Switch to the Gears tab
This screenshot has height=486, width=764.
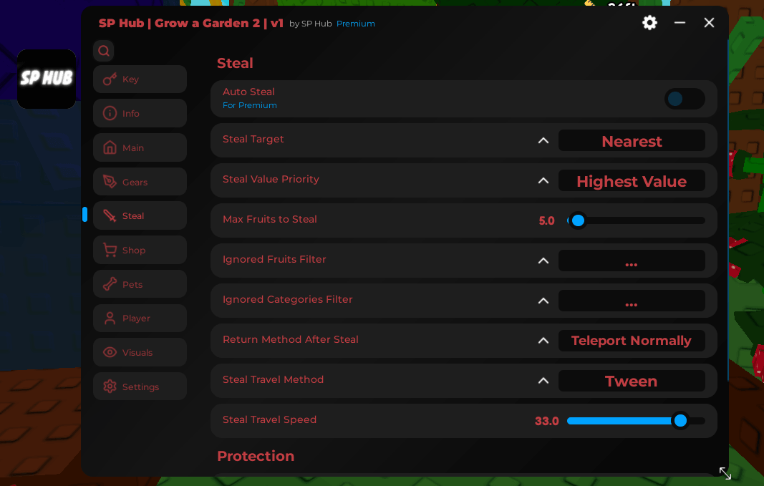tap(140, 182)
